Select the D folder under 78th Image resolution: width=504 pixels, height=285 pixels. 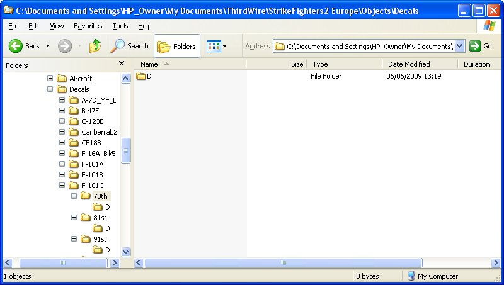[x=101, y=207]
